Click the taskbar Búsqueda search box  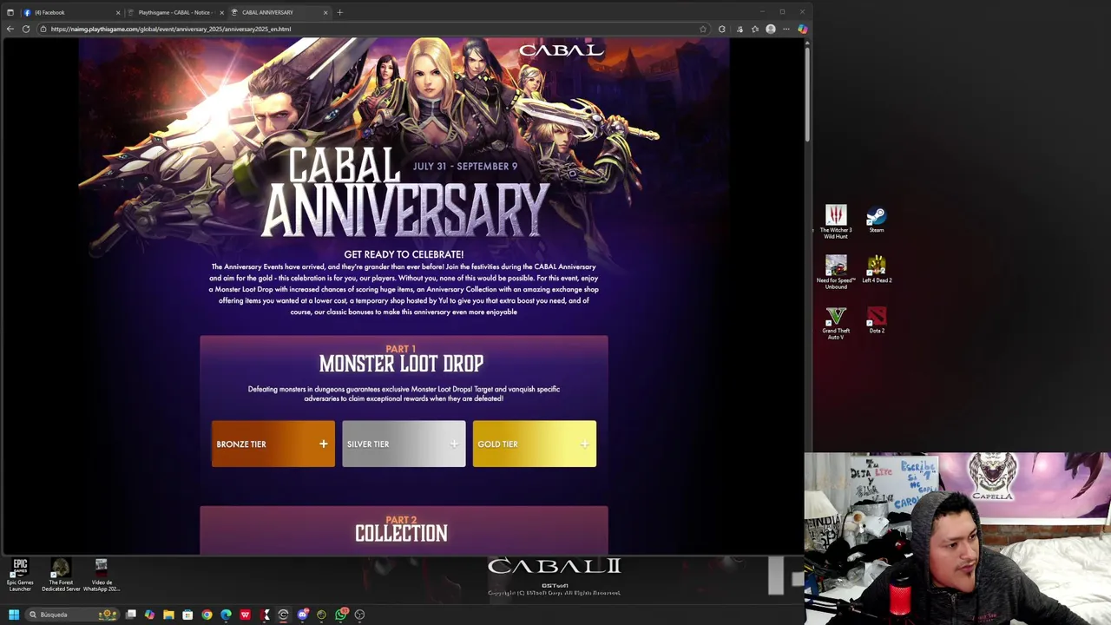point(72,615)
